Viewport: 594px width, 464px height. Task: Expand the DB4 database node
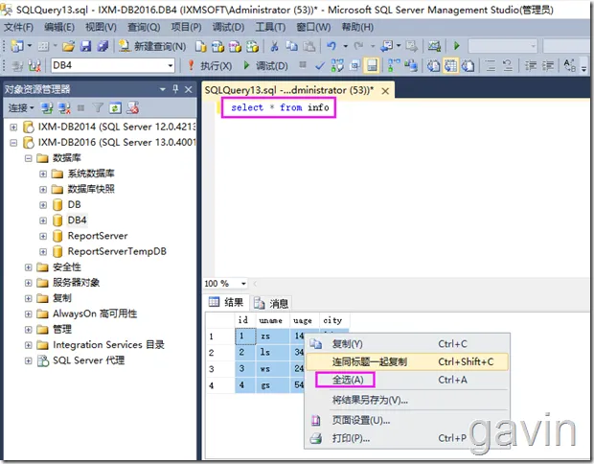43,220
